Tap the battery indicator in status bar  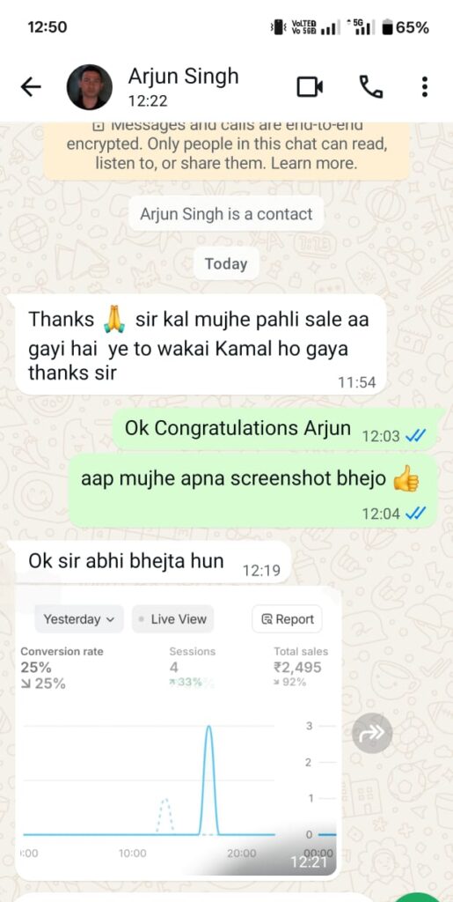tap(405, 27)
